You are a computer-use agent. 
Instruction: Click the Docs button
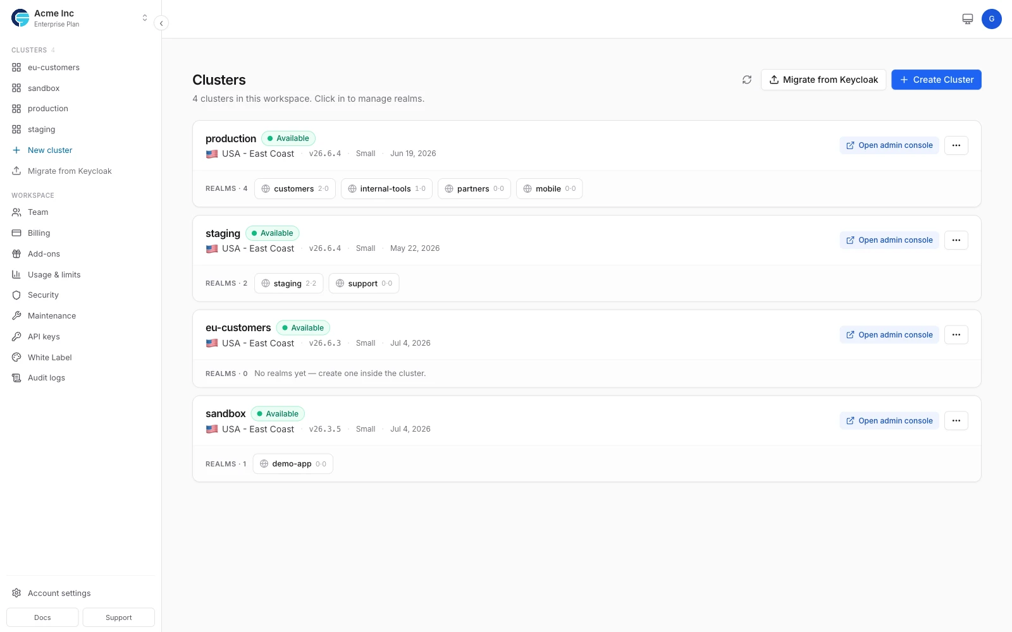click(42, 617)
